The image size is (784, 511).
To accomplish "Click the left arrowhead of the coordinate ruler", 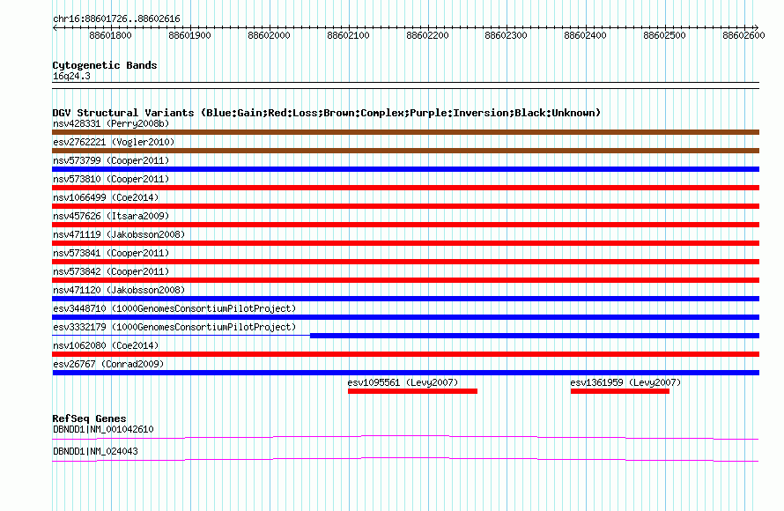I will tap(55, 28).
